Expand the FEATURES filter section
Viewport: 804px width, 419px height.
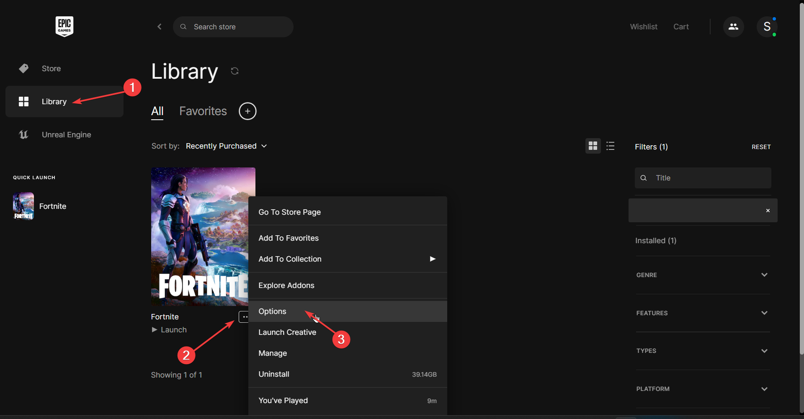(703, 313)
